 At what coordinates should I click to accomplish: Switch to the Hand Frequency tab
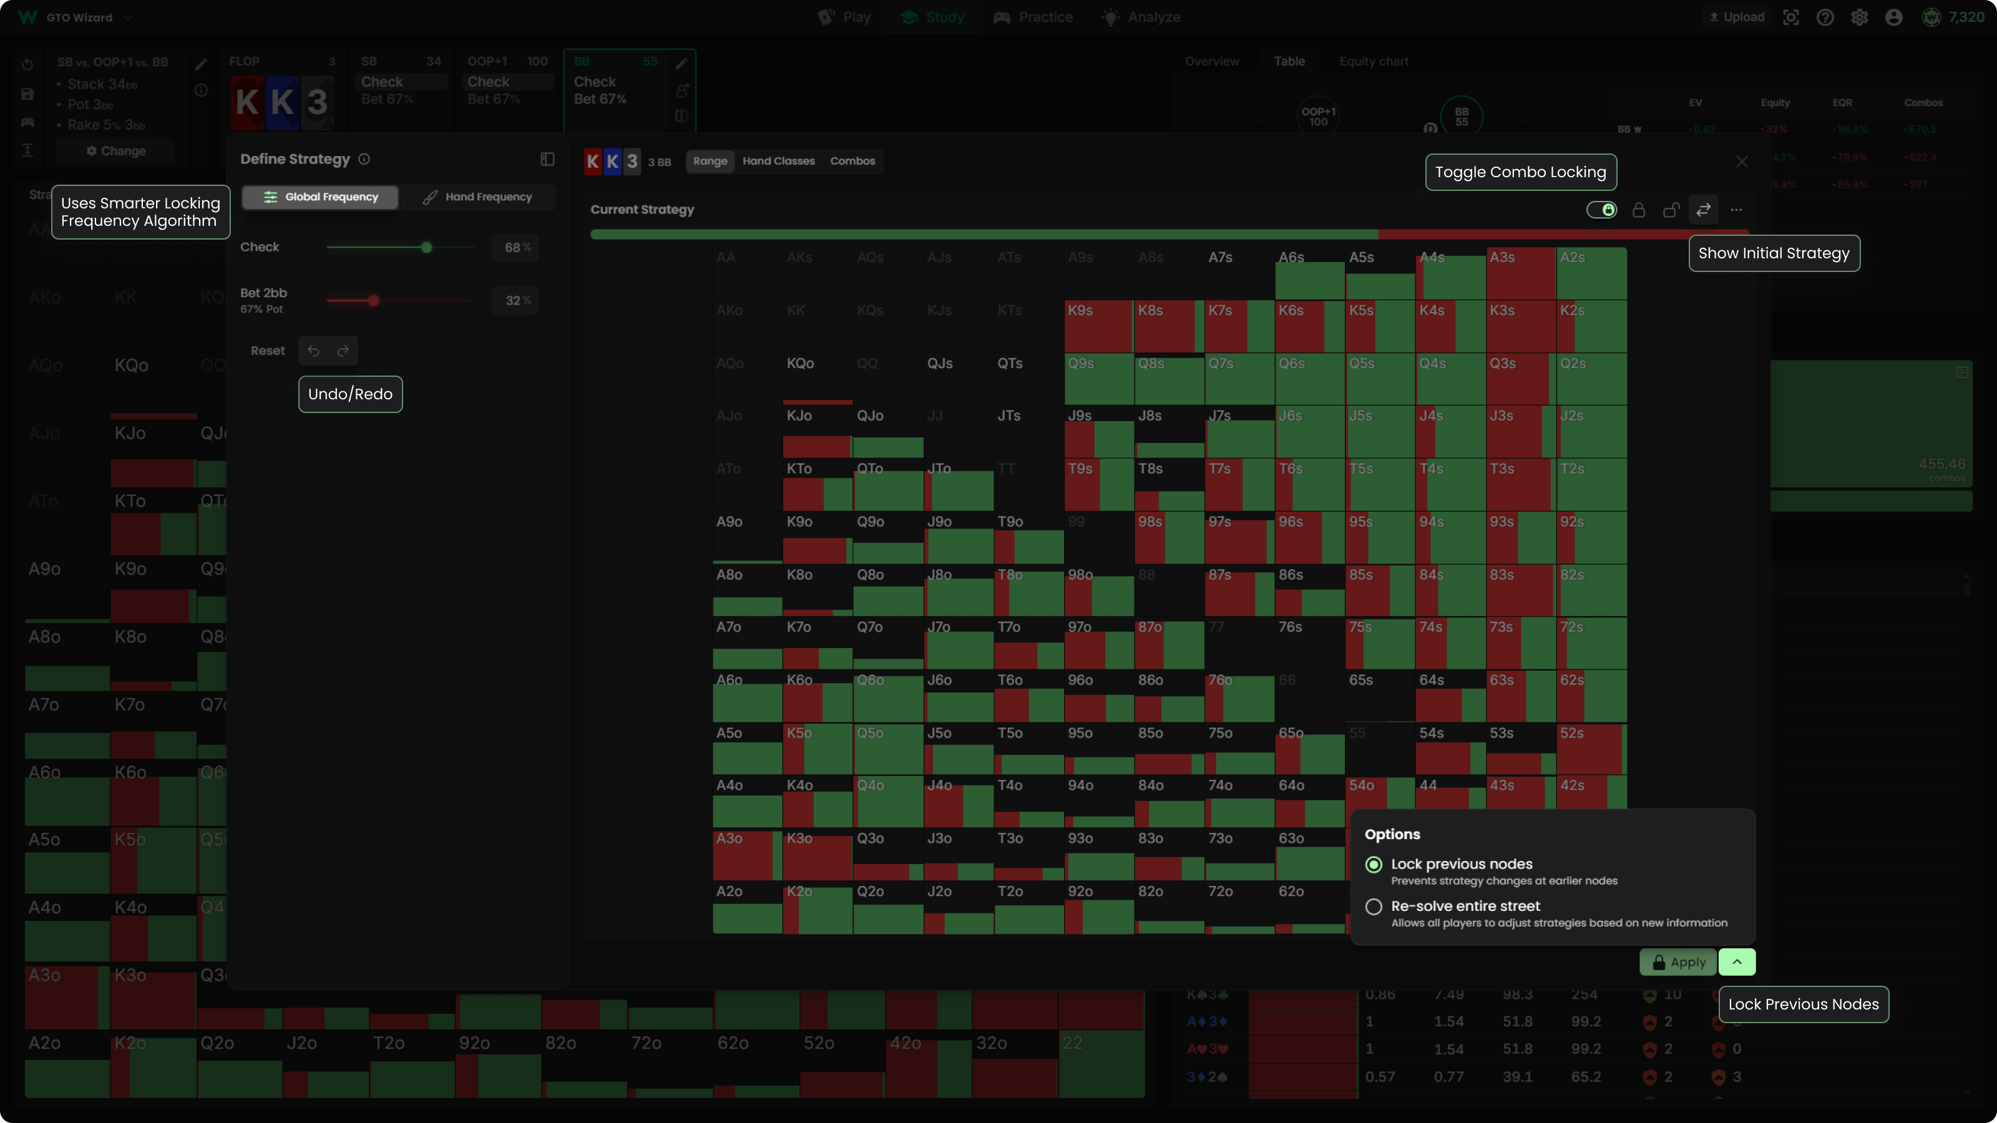coord(477,197)
